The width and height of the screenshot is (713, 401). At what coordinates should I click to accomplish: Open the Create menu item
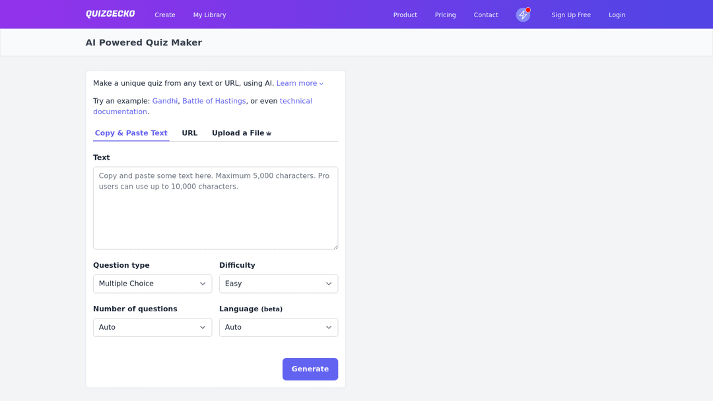164,15
